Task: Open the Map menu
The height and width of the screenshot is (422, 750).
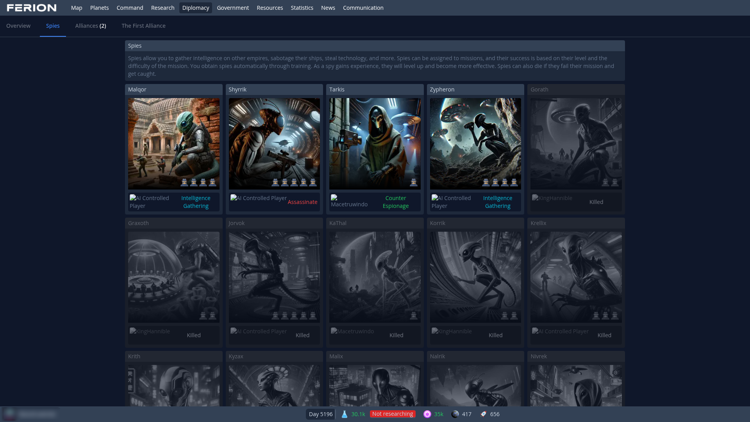Action: tap(77, 8)
